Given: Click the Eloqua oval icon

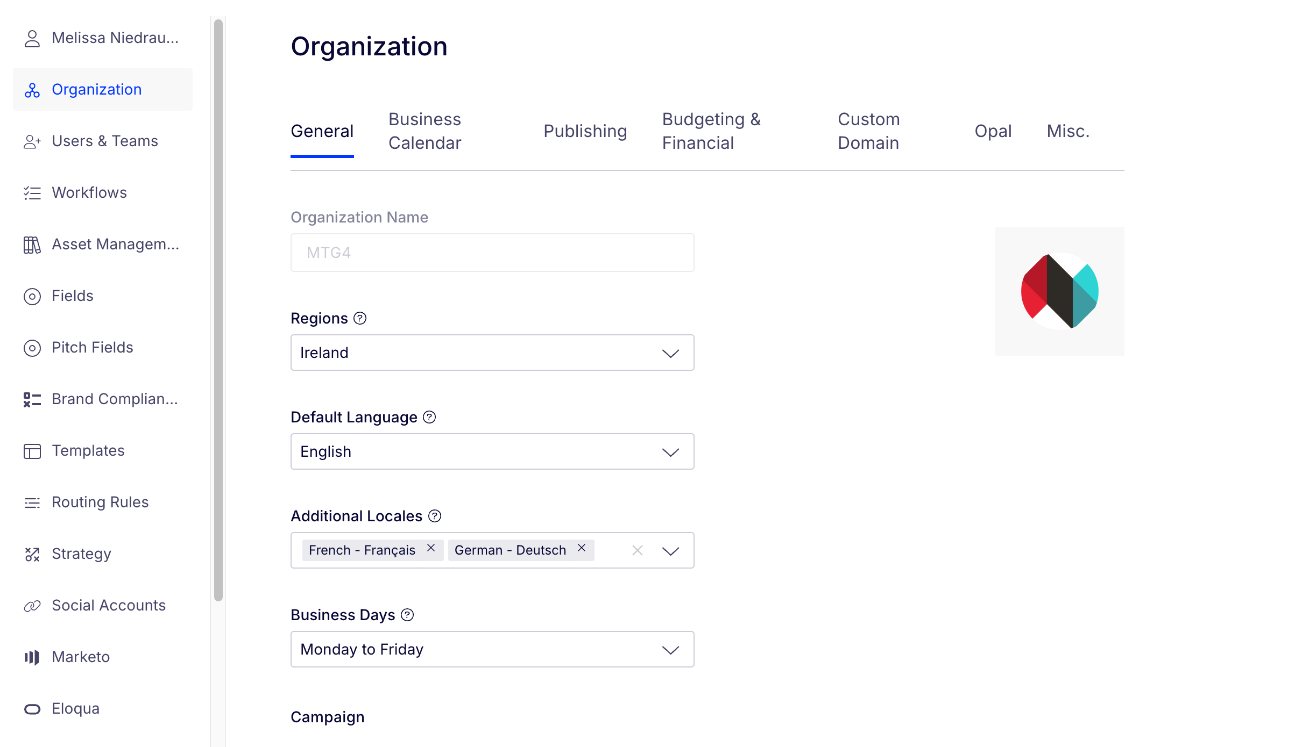Looking at the screenshot, I should coord(32,709).
